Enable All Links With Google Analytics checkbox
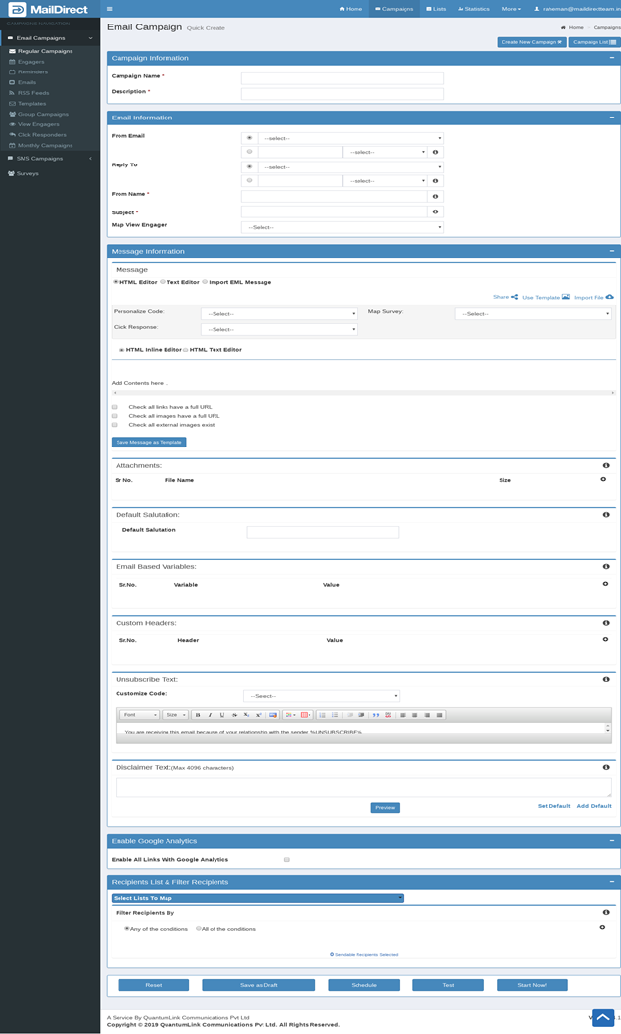The width and height of the screenshot is (621, 1034). 286,860
